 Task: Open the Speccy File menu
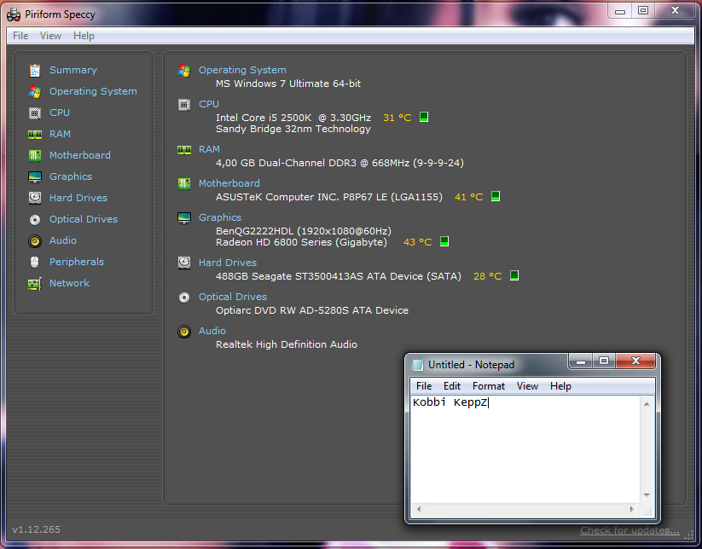[20, 36]
